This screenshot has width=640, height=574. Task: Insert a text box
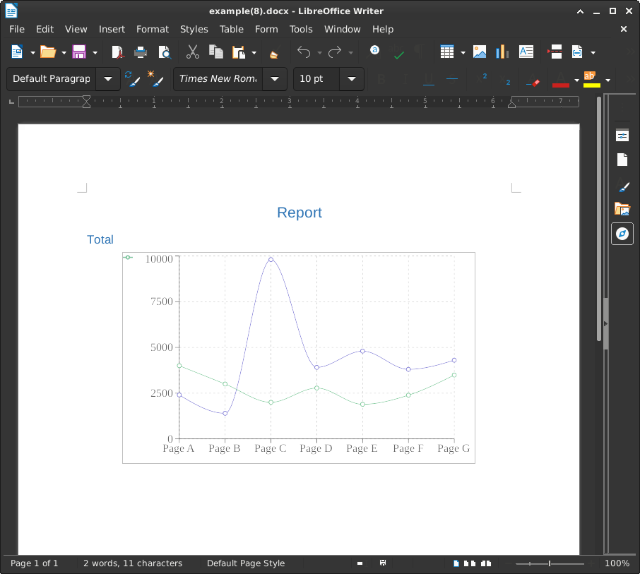click(526, 52)
